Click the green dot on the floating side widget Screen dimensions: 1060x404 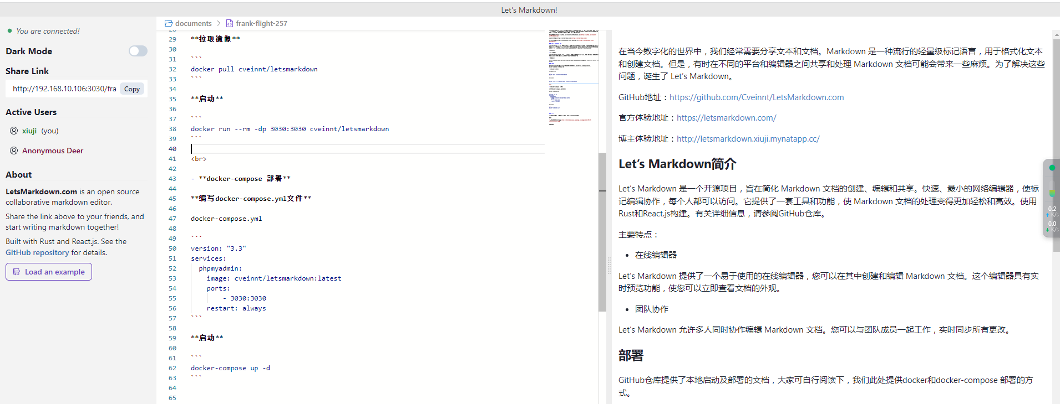(x=1052, y=168)
